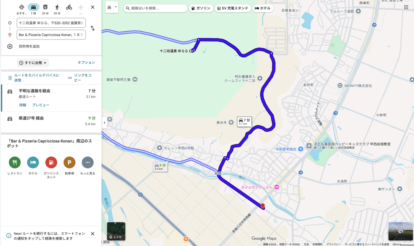Click the parking (駐車場) spot icon
Viewport: 414px width, 246px height.
[x=70, y=163]
